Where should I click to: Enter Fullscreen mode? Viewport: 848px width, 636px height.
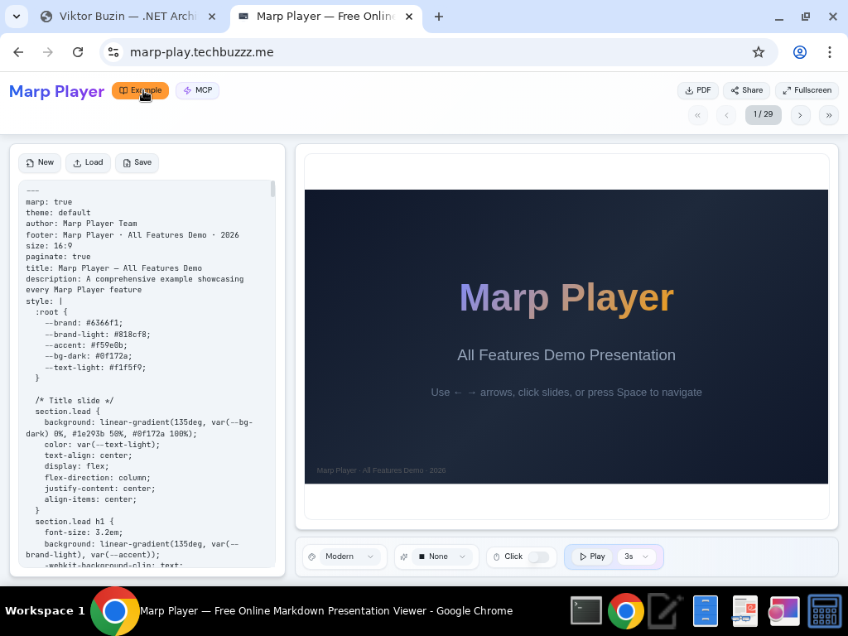(x=807, y=90)
